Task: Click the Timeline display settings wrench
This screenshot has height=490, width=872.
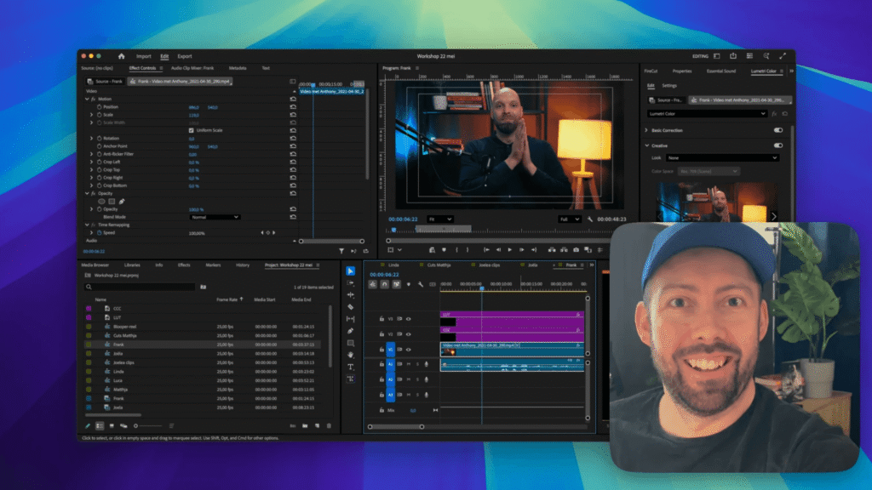Action: (x=421, y=284)
